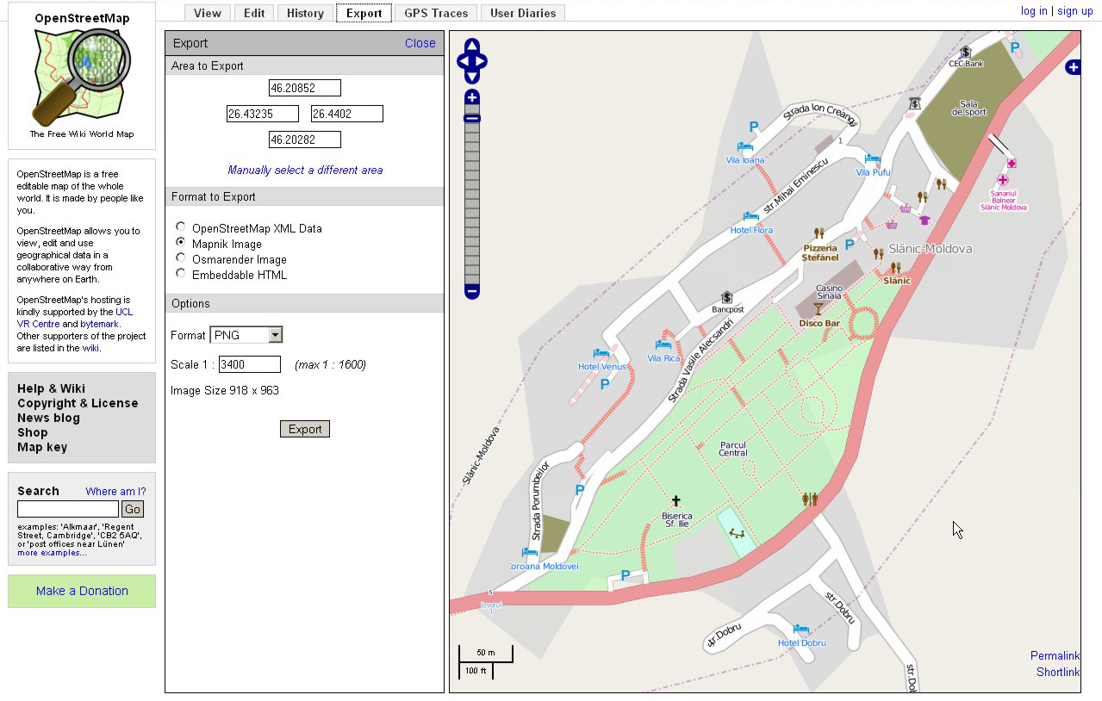Click the Pizzeria Stefanel restaurant icon
The width and height of the screenshot is (1102, 701).
(x=819, y=233)
